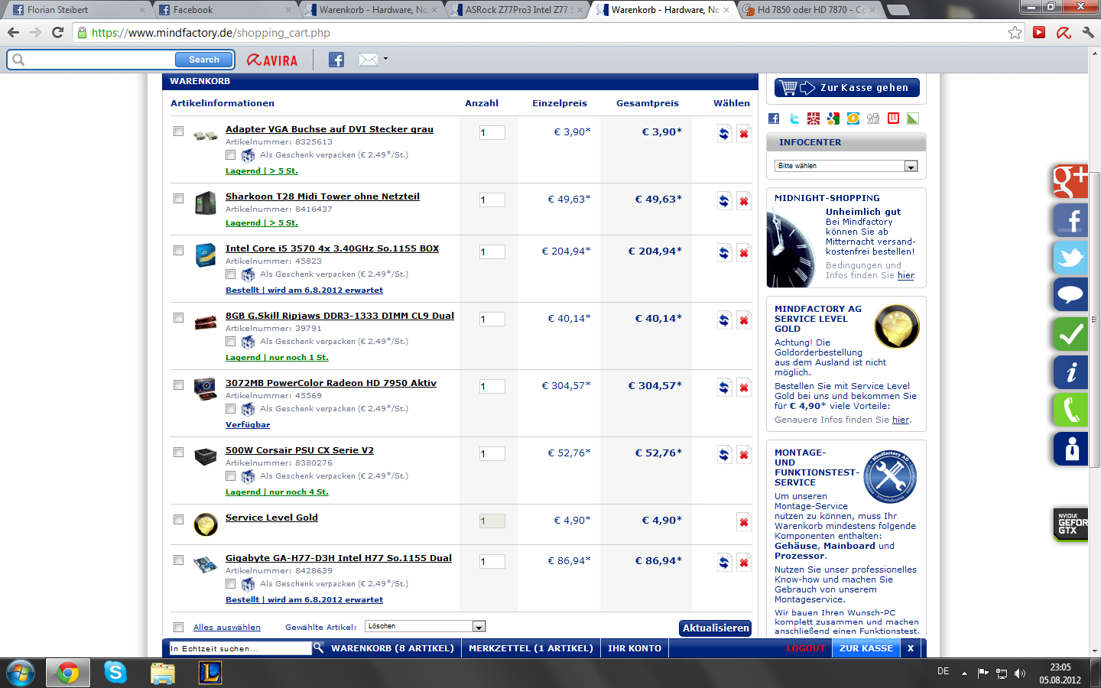Screen dimensions: 1101x688
Task: Check the 'Alles auswählen' checkbox
Action: 178,628
